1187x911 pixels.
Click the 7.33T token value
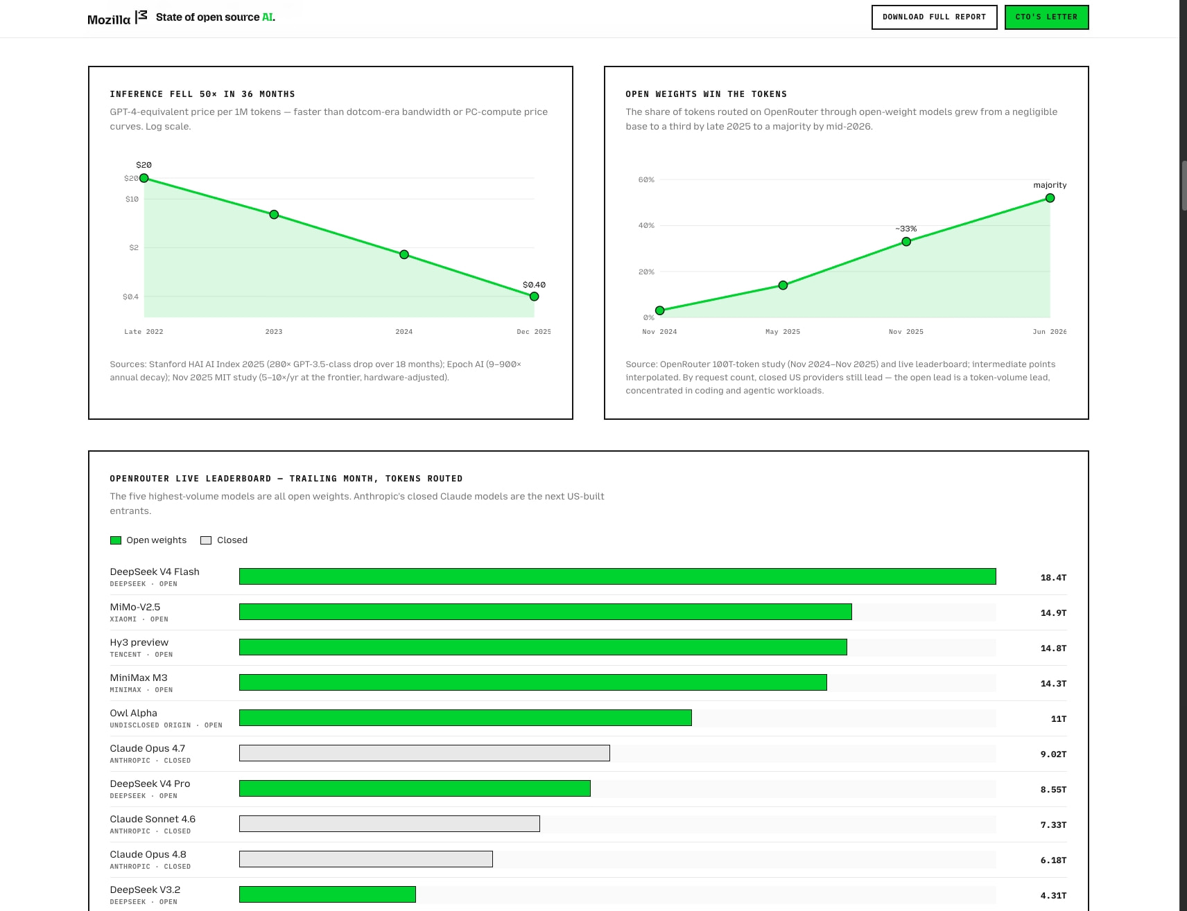pos(1053,825)
